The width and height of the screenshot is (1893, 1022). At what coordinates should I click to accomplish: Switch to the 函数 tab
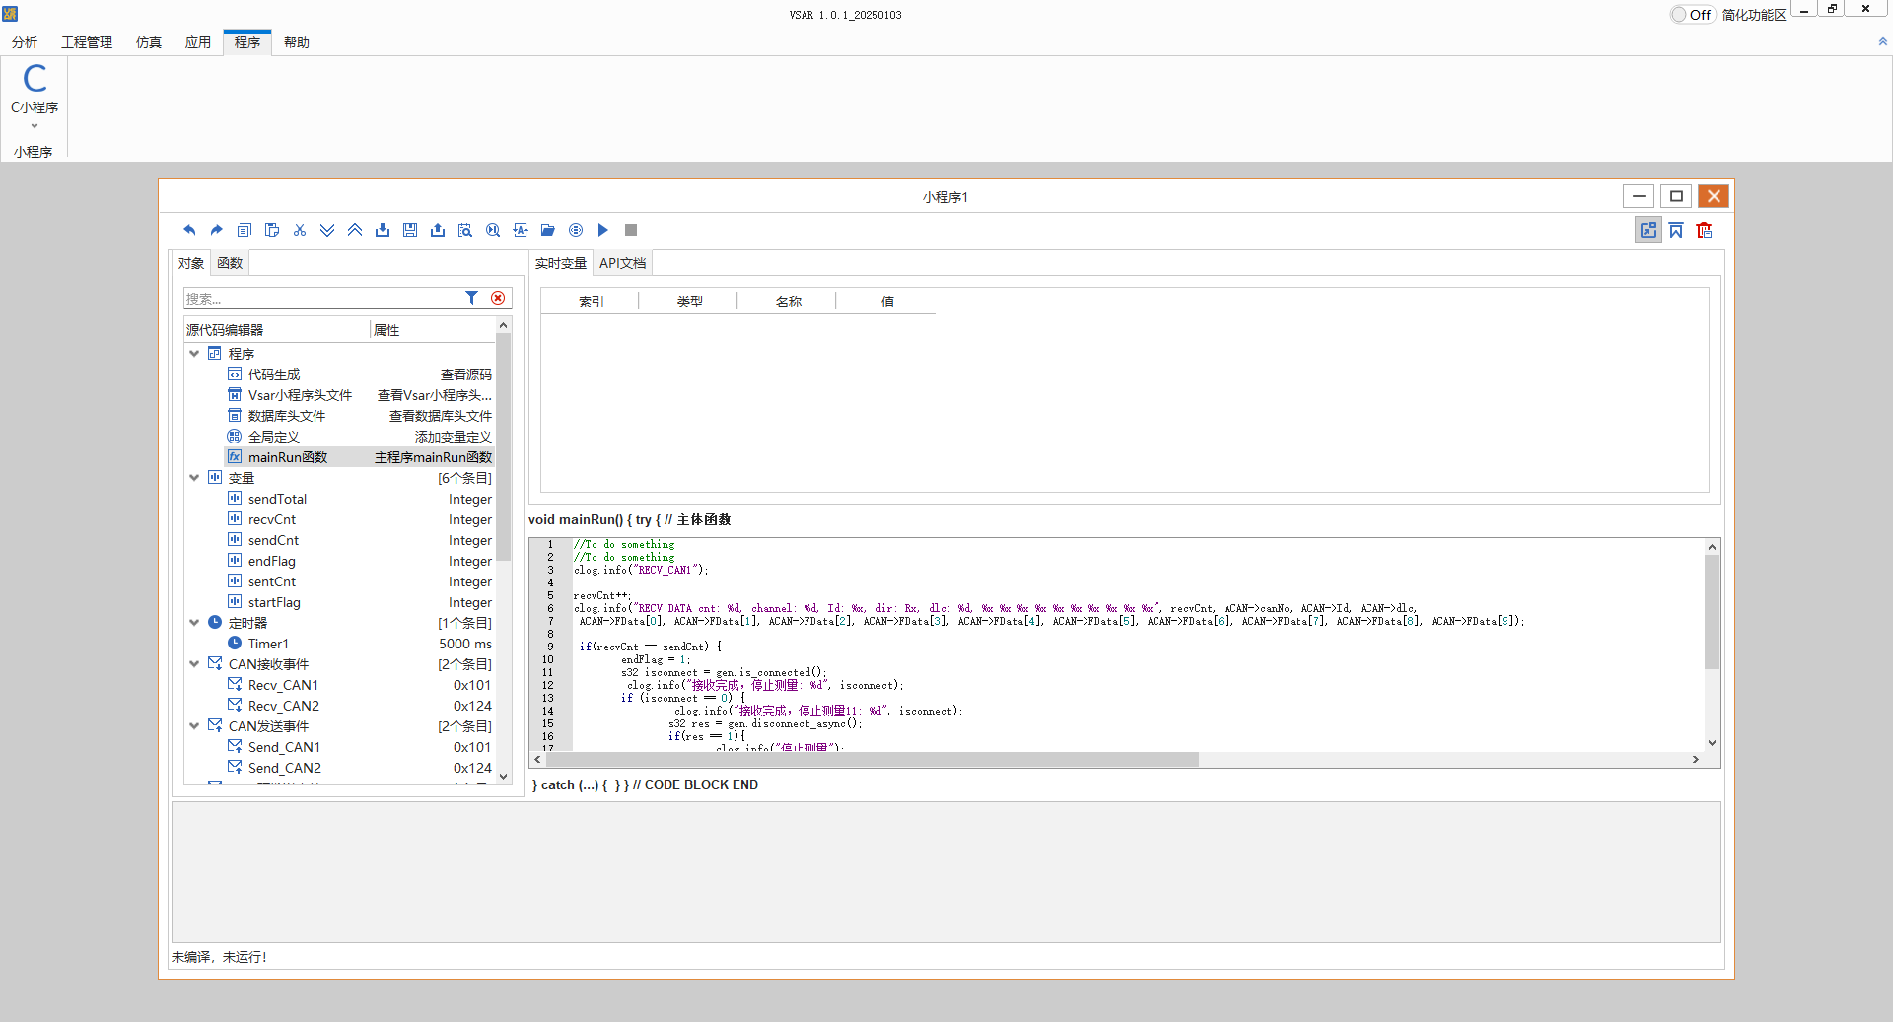(x=230, y=263)
